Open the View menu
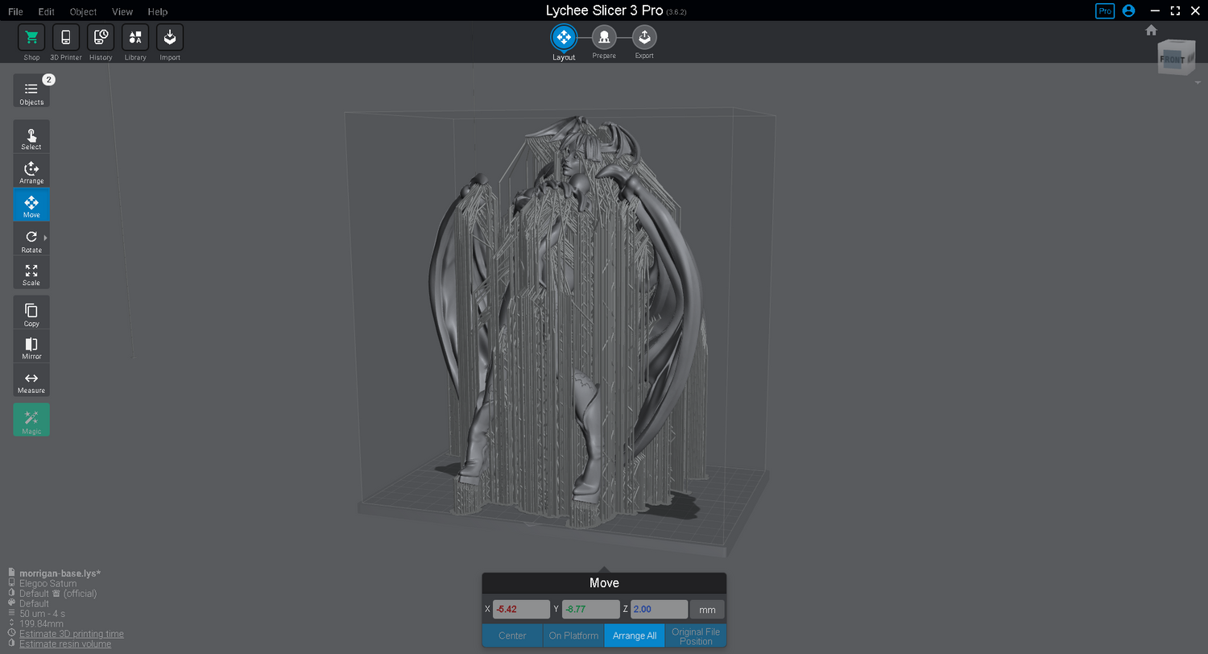Viewport: 1208px width, 654px height. pyautogui.click(x=122, y=11)
